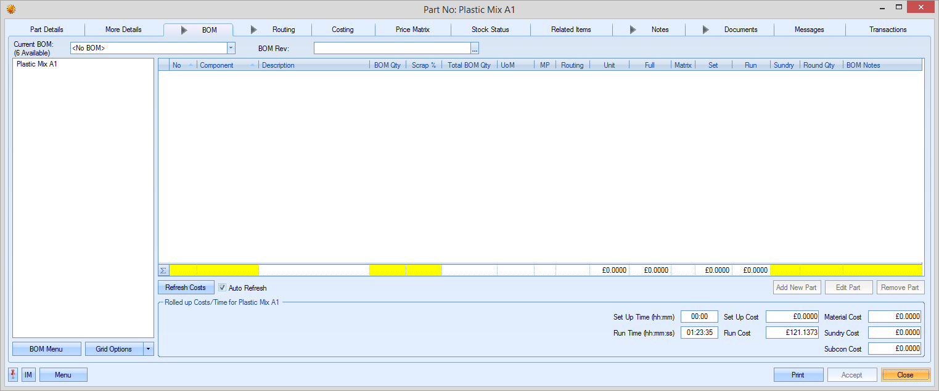Switch to the Costing tab

(343, 30)
